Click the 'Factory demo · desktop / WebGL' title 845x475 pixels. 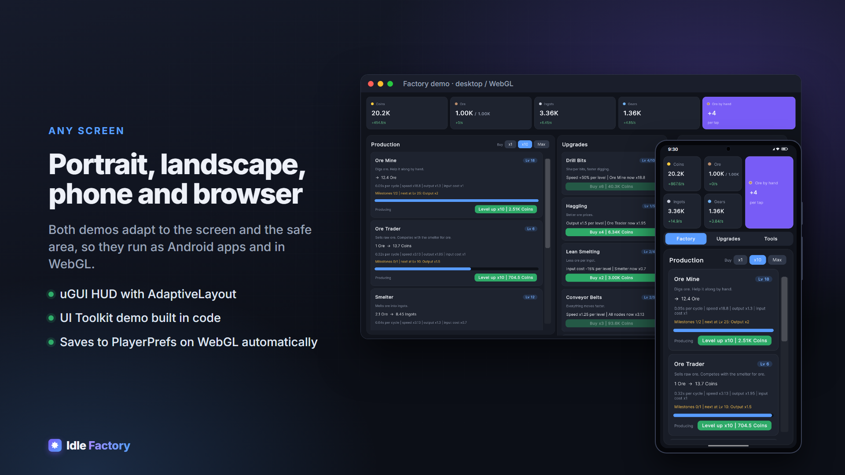coord(458,84)
